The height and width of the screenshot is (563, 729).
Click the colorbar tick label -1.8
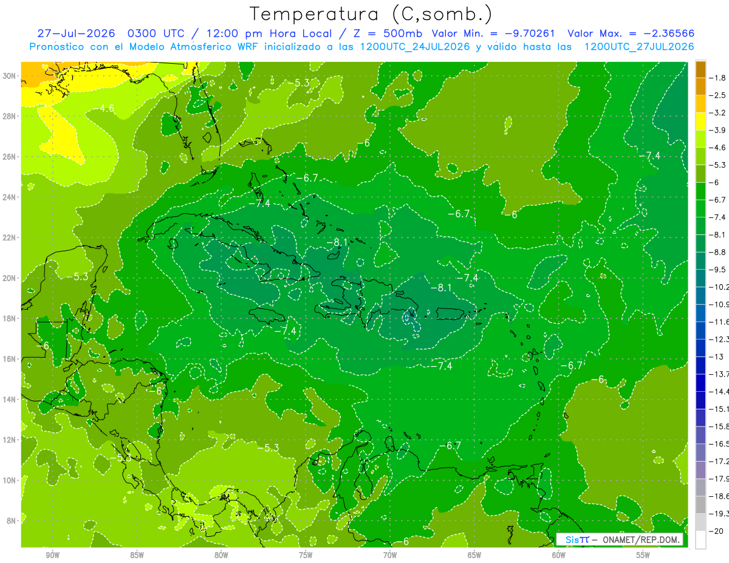click(717, 78)
